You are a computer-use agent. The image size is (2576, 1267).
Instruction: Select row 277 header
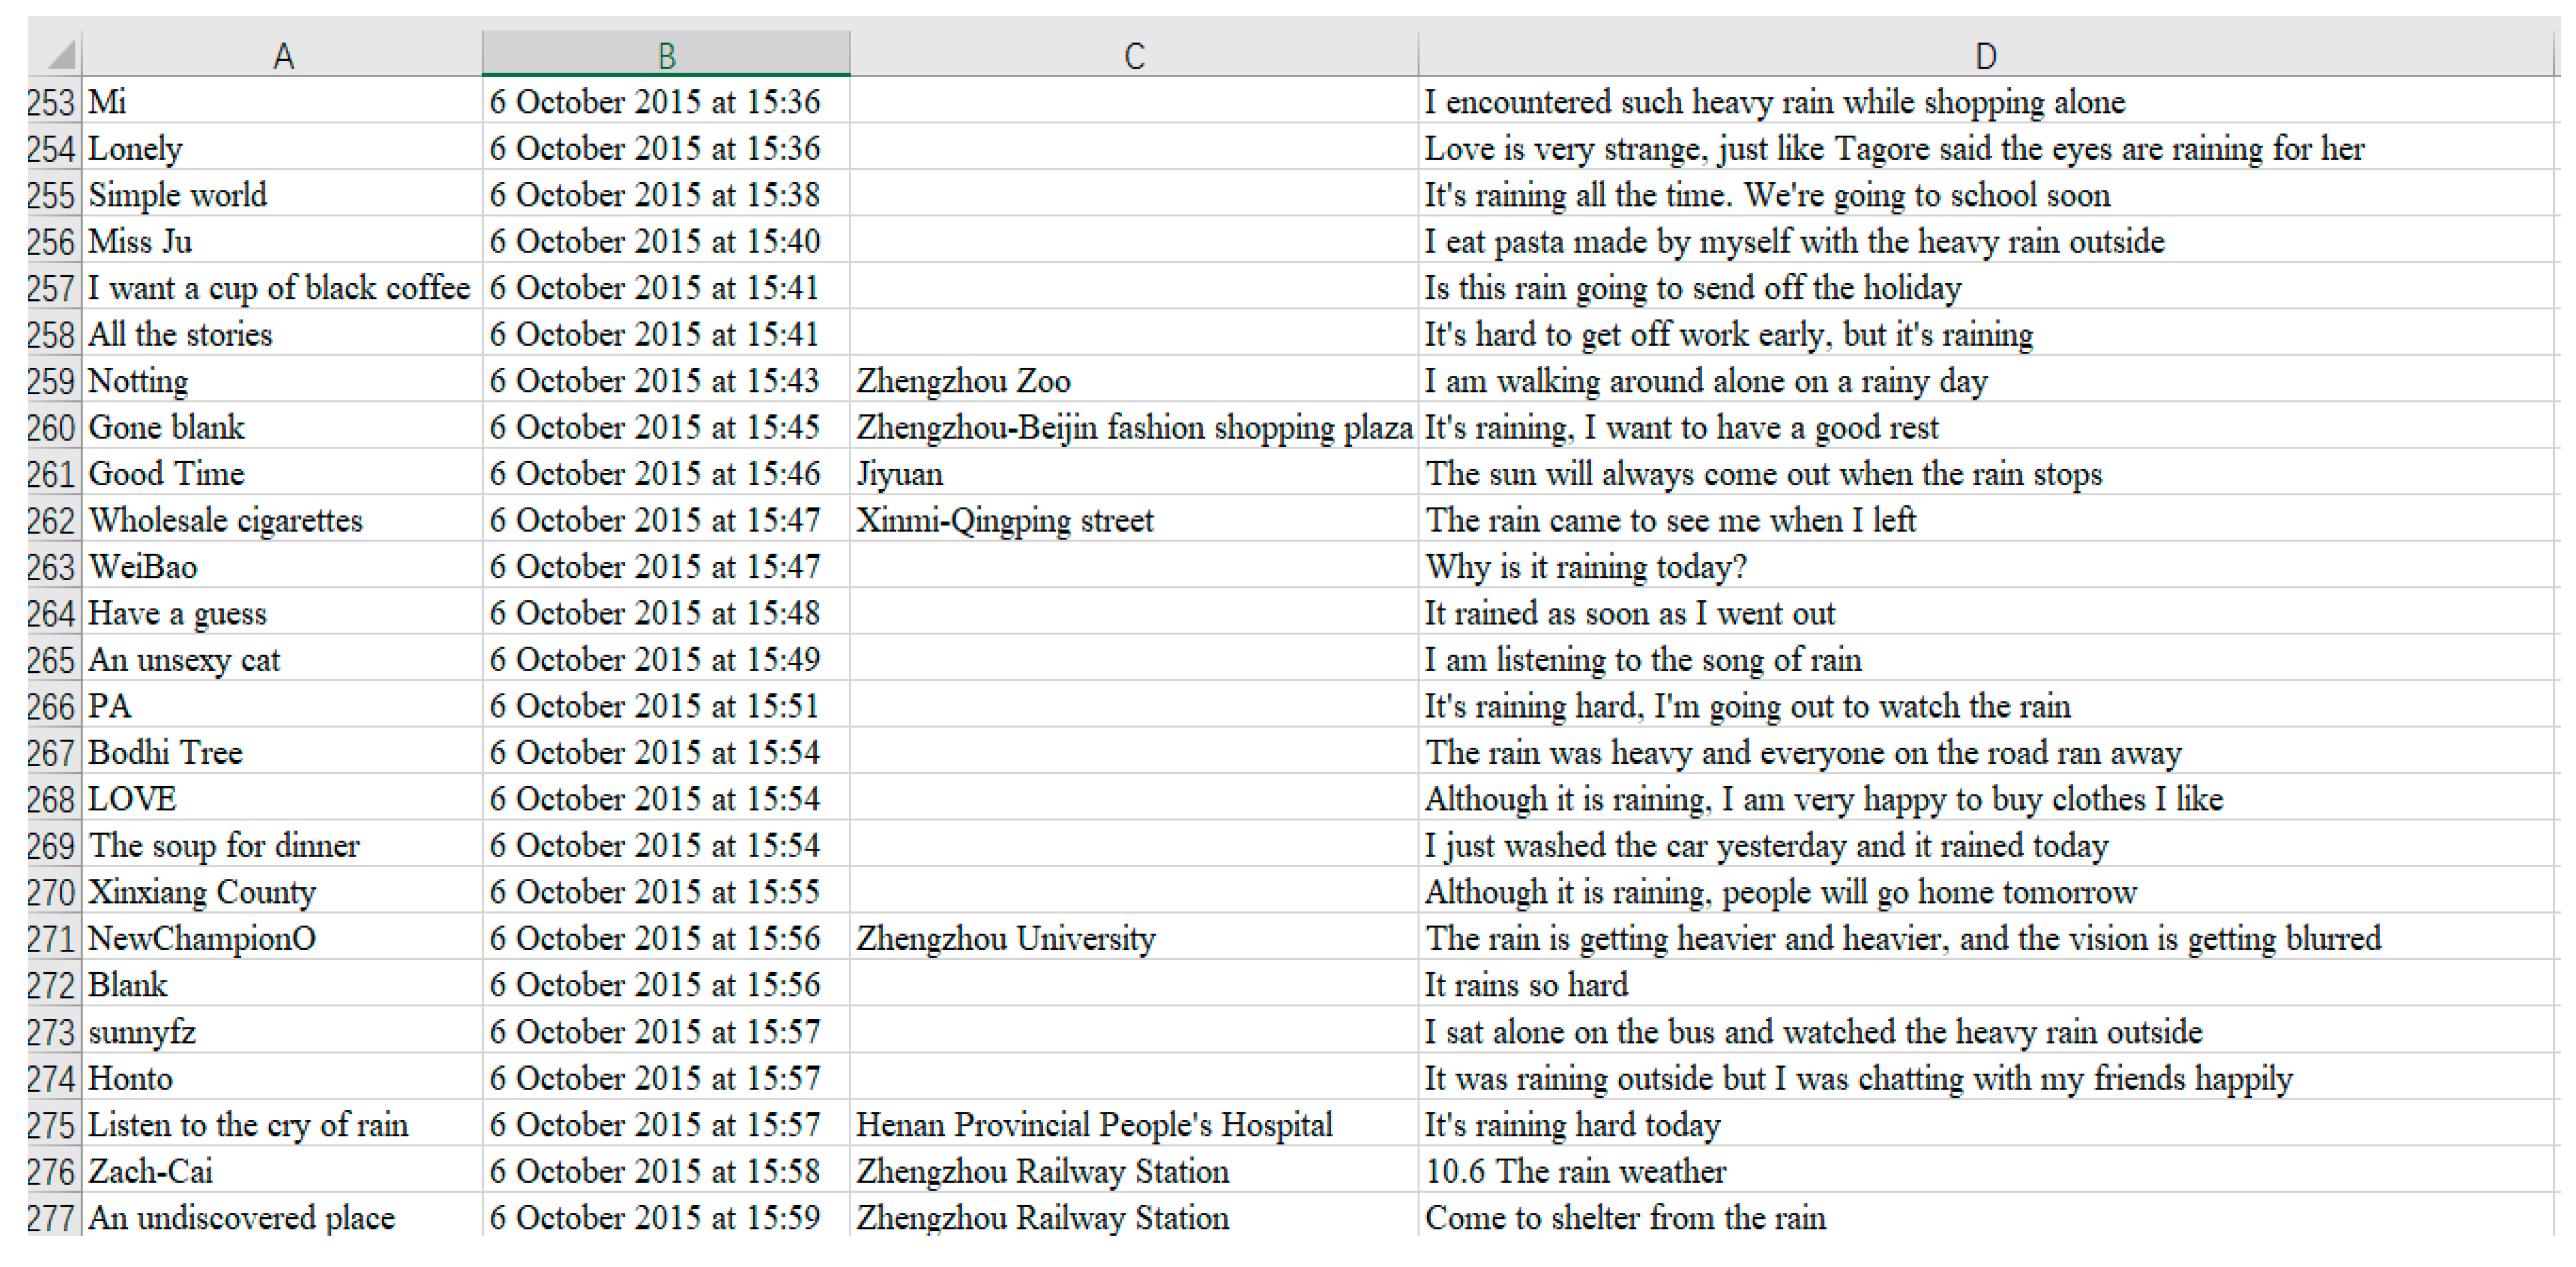pos(51,1218)
